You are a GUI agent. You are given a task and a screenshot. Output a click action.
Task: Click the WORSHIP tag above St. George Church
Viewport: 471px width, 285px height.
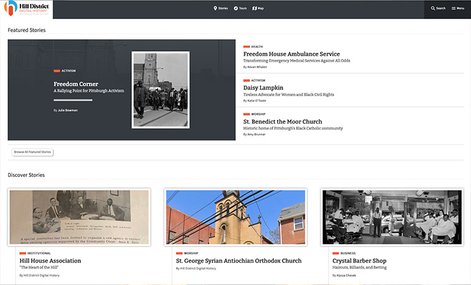tap(191, 253)
